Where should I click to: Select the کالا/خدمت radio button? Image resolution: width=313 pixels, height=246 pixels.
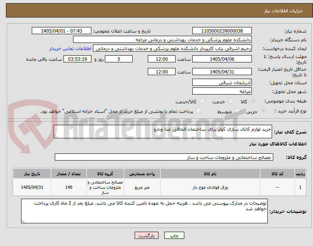click(203, 101)
